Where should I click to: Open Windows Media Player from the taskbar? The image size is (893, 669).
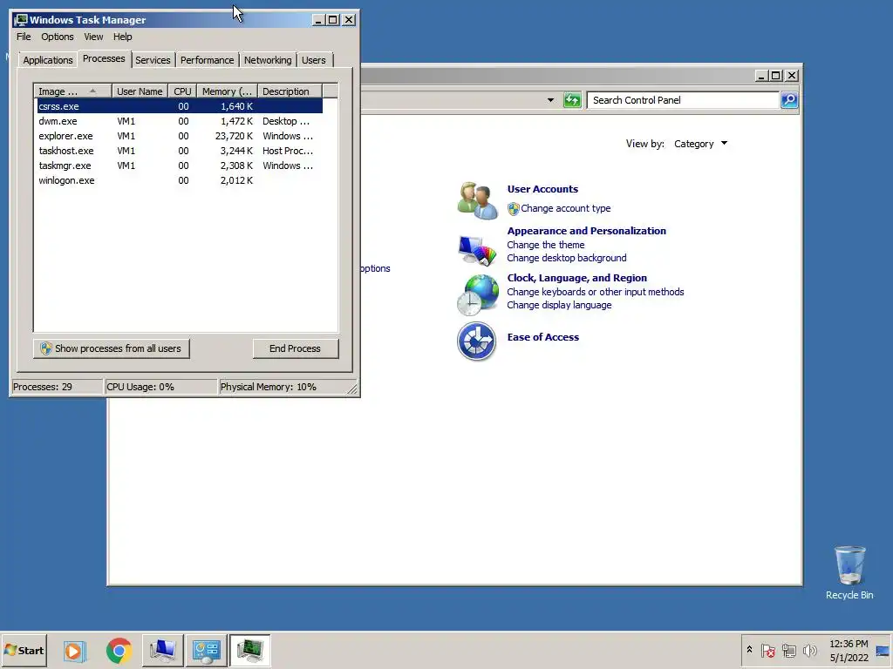point(74,650)
